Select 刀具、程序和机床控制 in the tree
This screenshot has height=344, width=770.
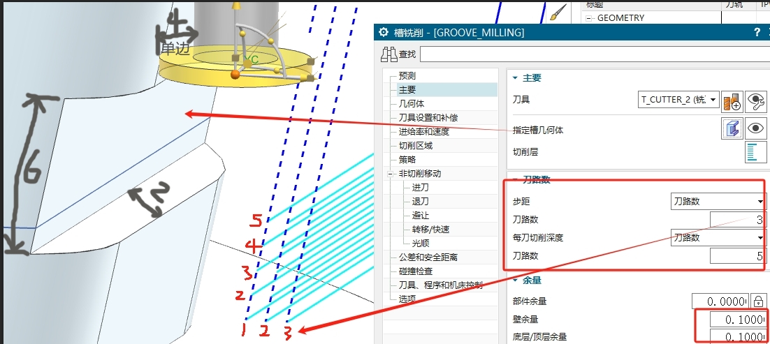(440, 285)
